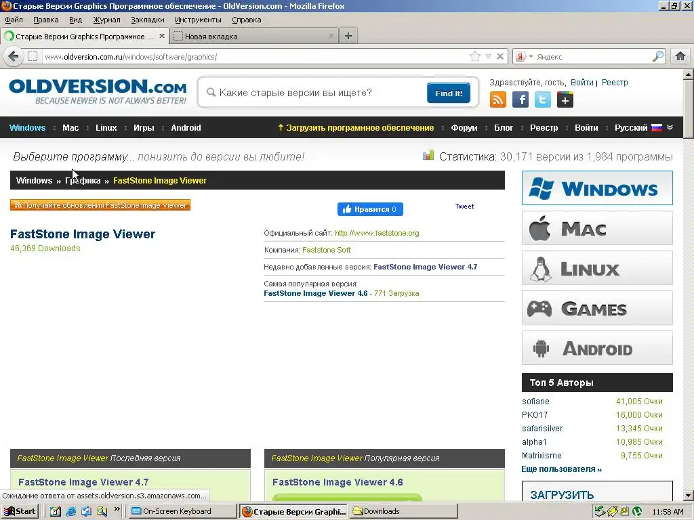Open the Yandex search engine dropdown
694x520 pixels.
click(x=531, y=57)
